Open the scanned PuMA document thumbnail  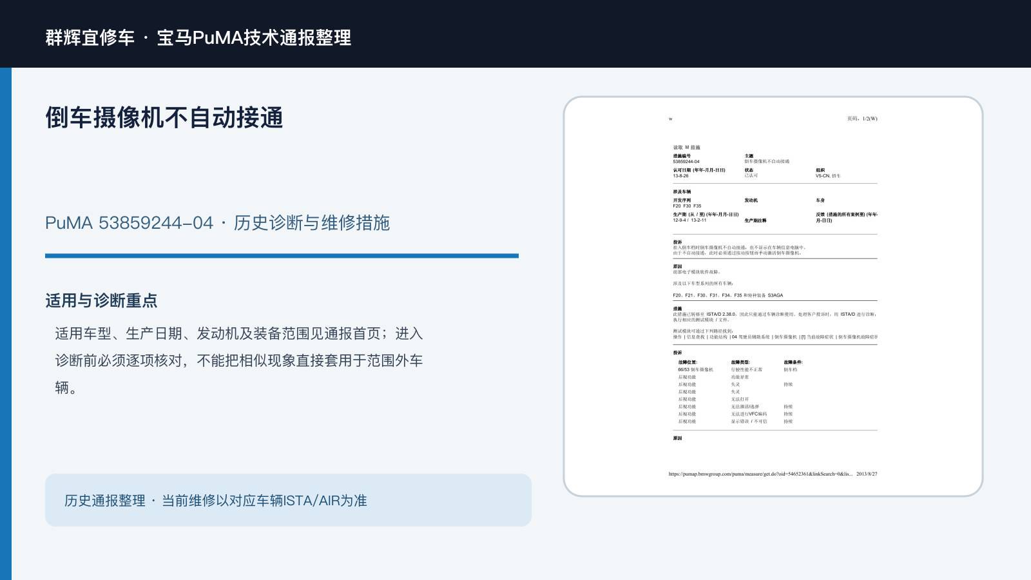[x=773, y=296]
